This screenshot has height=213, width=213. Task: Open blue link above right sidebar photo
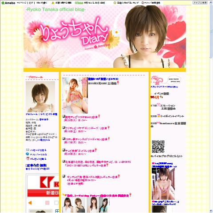point(164,165)
